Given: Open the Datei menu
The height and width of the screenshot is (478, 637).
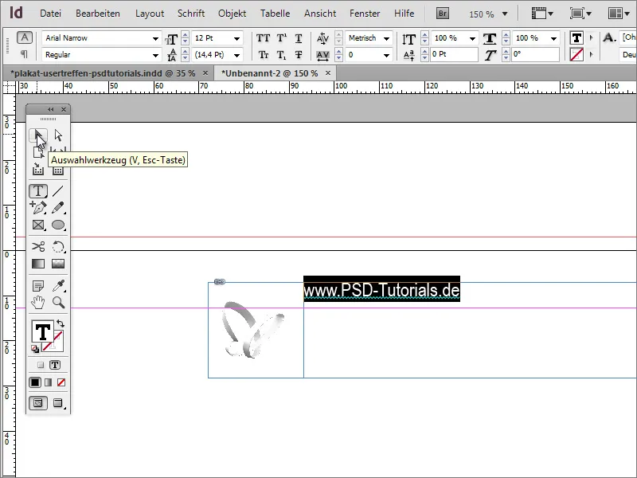Looking at the screenshot, I should tap(50, 14).
